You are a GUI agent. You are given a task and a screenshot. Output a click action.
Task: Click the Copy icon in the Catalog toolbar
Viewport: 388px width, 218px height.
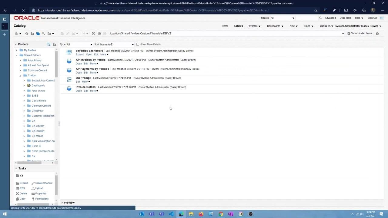99,33
